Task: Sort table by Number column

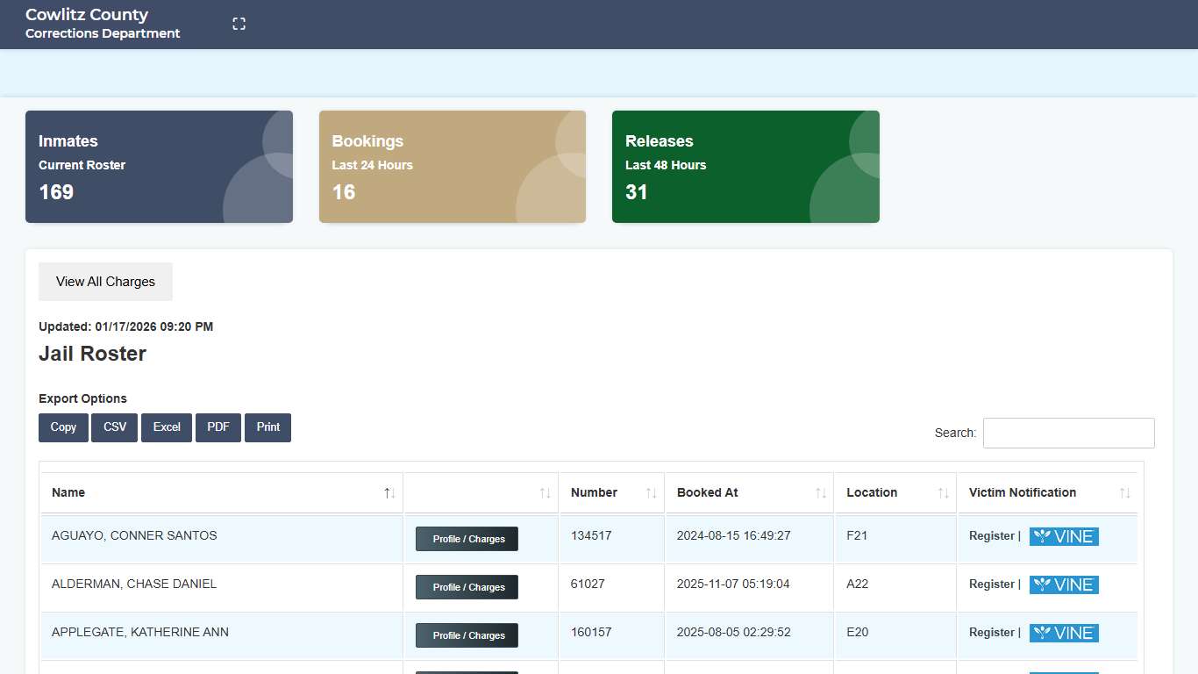Action: tap(651, 493)
